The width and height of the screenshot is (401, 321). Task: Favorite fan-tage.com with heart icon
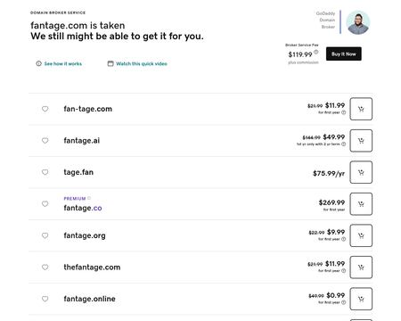(45, 109)
